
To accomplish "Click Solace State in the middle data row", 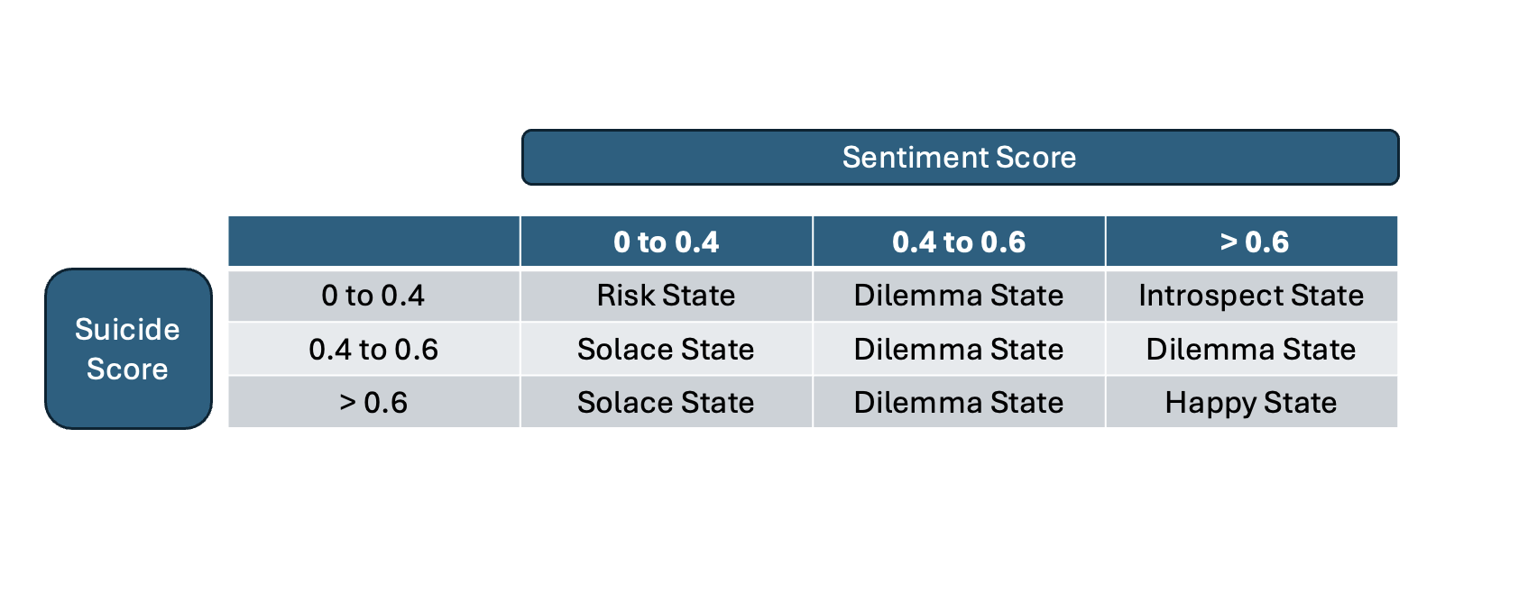I will (x=667, y=350).
